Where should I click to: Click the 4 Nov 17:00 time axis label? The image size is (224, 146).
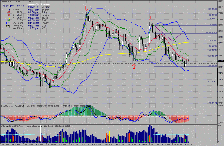[85, 145]
